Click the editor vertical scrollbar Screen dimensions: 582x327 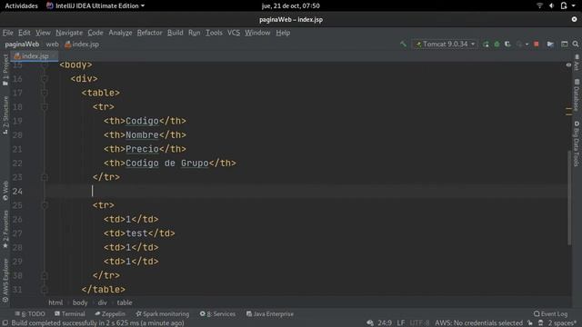(569, 198)
